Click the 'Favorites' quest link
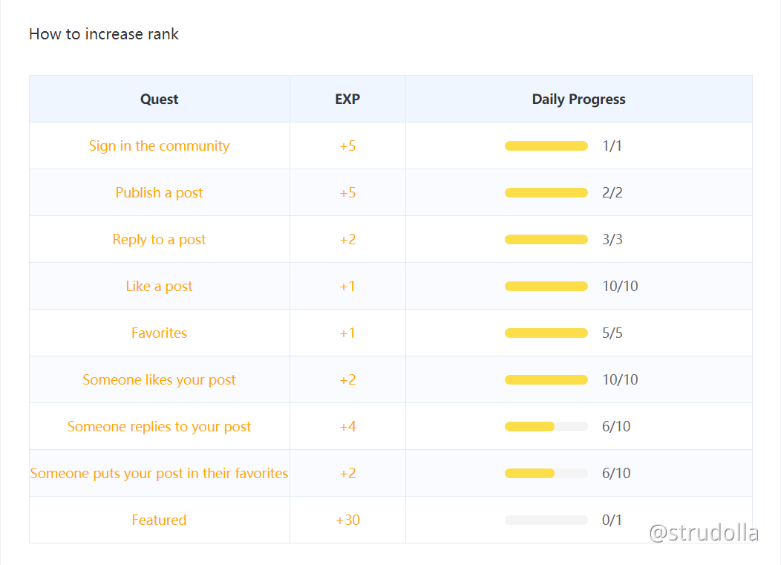This screenshot has height=565, width=781. point(159,333)
